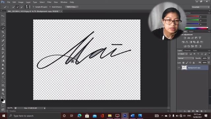Select the Quick Selection tool in toolbox
The width and height of the screenshot is (211, 119).
coord(3,28)
